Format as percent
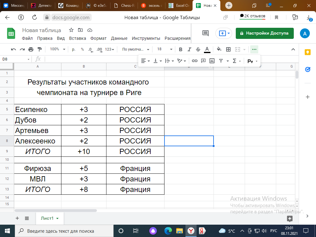Viewport: 316px width, 237px height. [82, 49]
